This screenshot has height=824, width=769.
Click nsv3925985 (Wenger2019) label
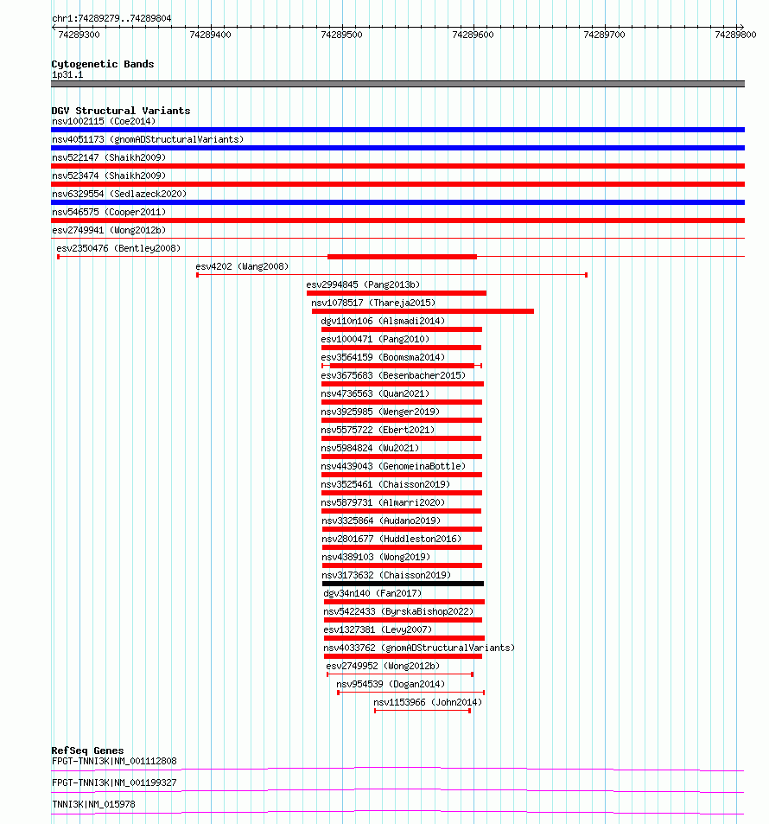(380, 412)
